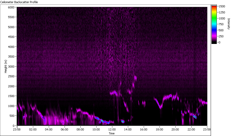This screenshot has height=136, width=231.
Task: Click the 16:00 time tick label
Action: pos(144,129)
